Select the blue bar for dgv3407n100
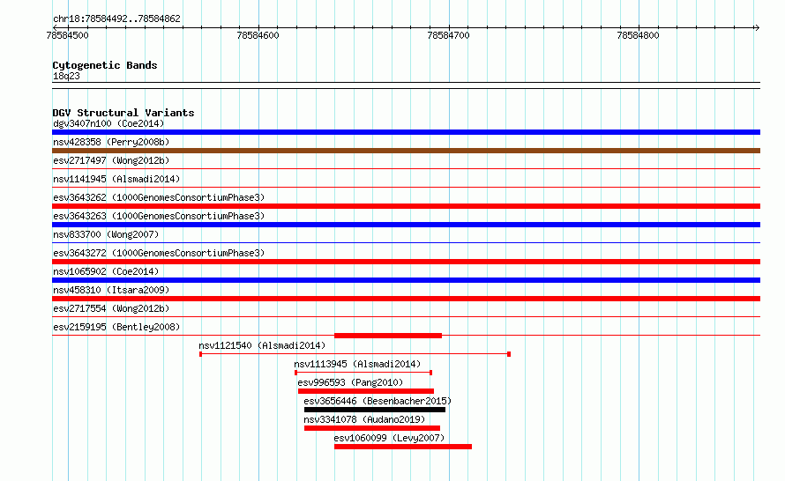The width and height of the screenshot is (785, 481). tap(406, 132)
